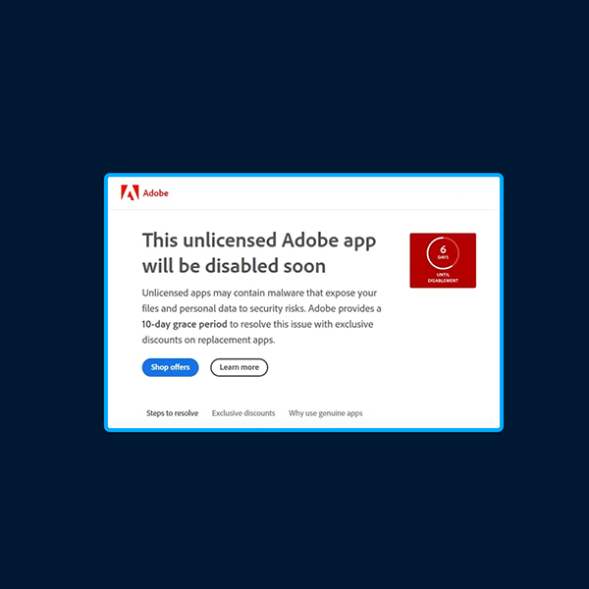
Task: Select the bold 10-day grace period text
Action: (185, 324)
